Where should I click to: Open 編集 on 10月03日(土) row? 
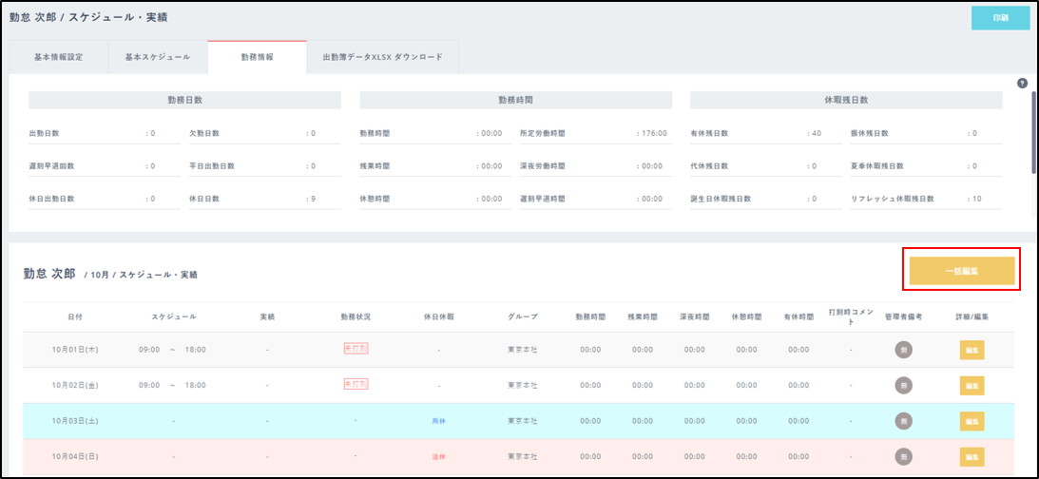(x=972, y=420)
